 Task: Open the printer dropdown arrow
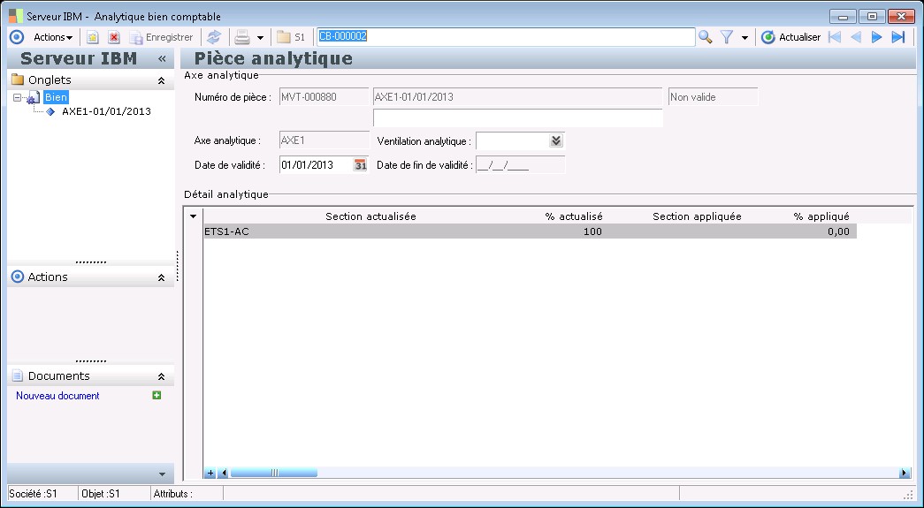[x=261, y=38]
